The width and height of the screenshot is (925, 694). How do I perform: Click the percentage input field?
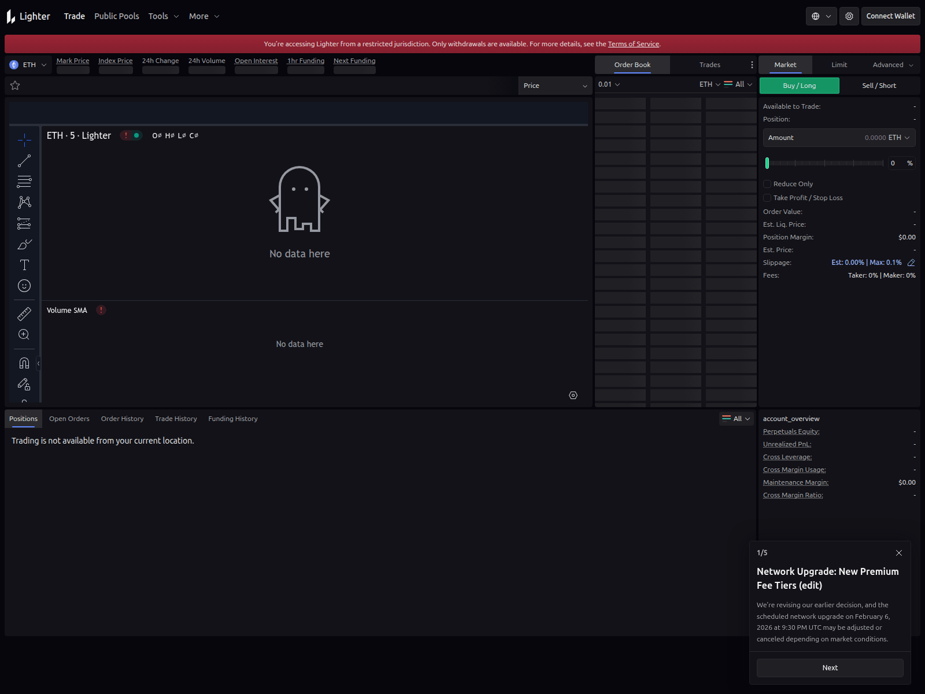click(x=902, y=163)
